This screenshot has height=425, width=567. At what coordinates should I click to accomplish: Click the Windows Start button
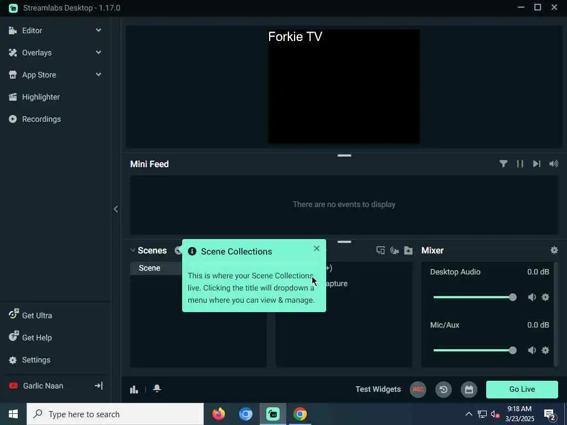coord(13,414)
